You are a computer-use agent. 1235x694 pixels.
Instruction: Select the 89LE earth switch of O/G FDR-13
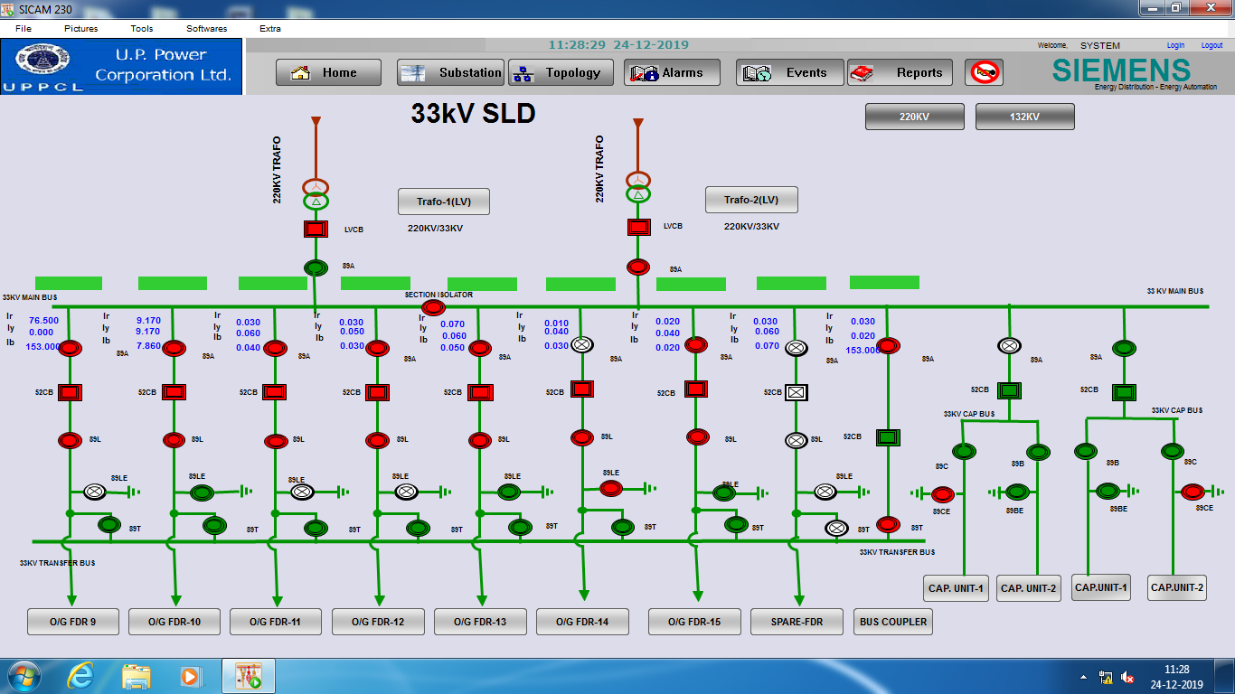(x=509, y=492)
